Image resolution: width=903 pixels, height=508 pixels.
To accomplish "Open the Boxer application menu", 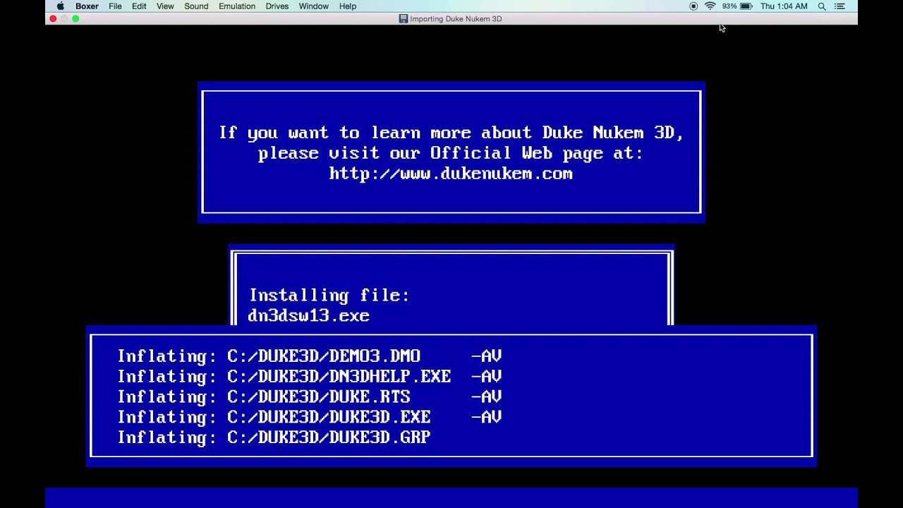I will (87, 6).
